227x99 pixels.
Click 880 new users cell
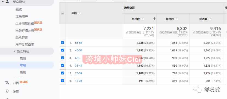point(175,66)
